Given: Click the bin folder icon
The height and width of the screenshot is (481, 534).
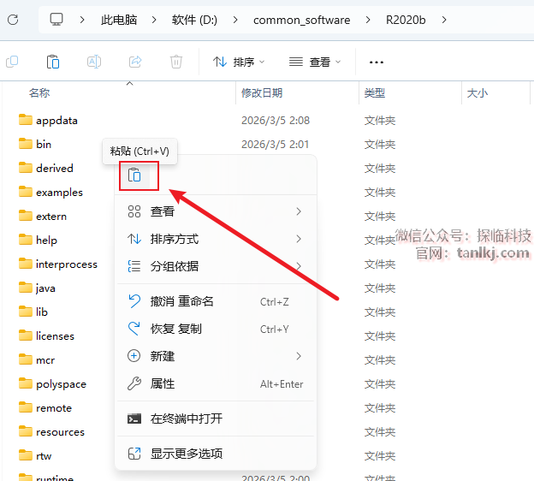Looking at the screenshot, I should (x=26, y=144).
